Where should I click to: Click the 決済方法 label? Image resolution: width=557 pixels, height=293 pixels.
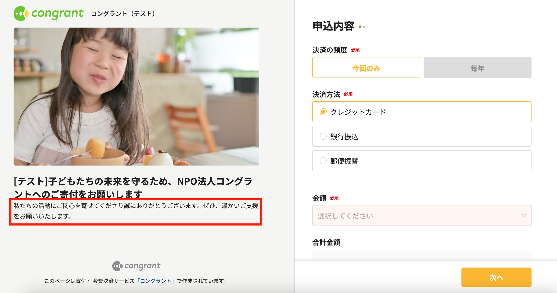[326, 94]
